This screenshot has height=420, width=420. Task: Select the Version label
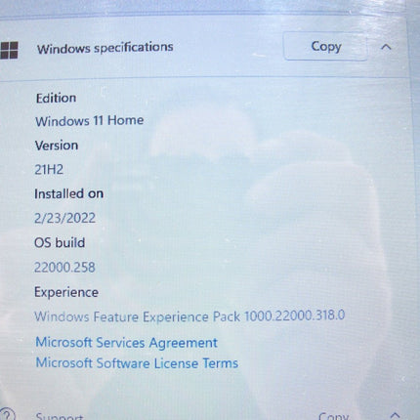point(57,146)
